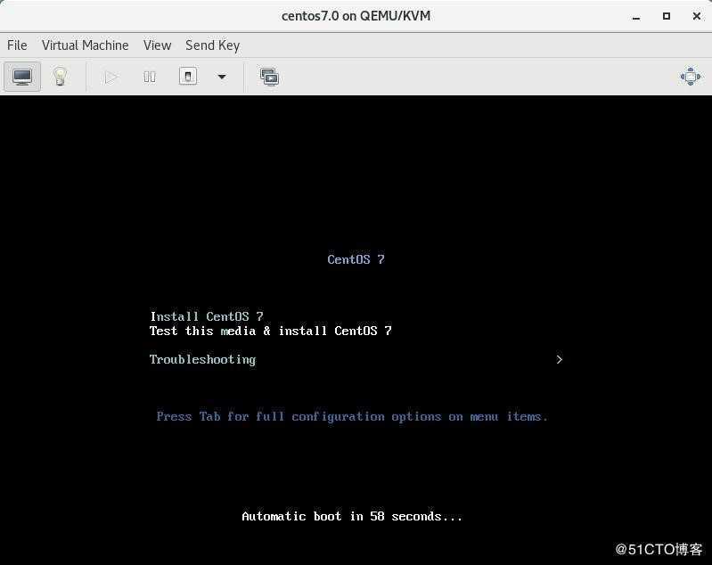Show virtual hardware details lightbulb icon
712x565 pixels.
60,77
